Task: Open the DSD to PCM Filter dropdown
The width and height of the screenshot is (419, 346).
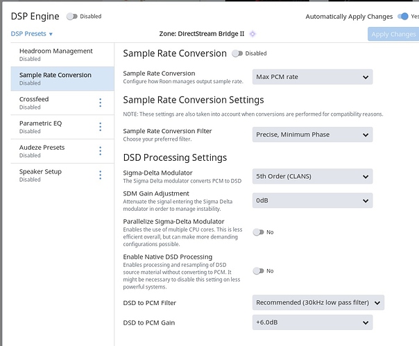Action: [318, 302]
